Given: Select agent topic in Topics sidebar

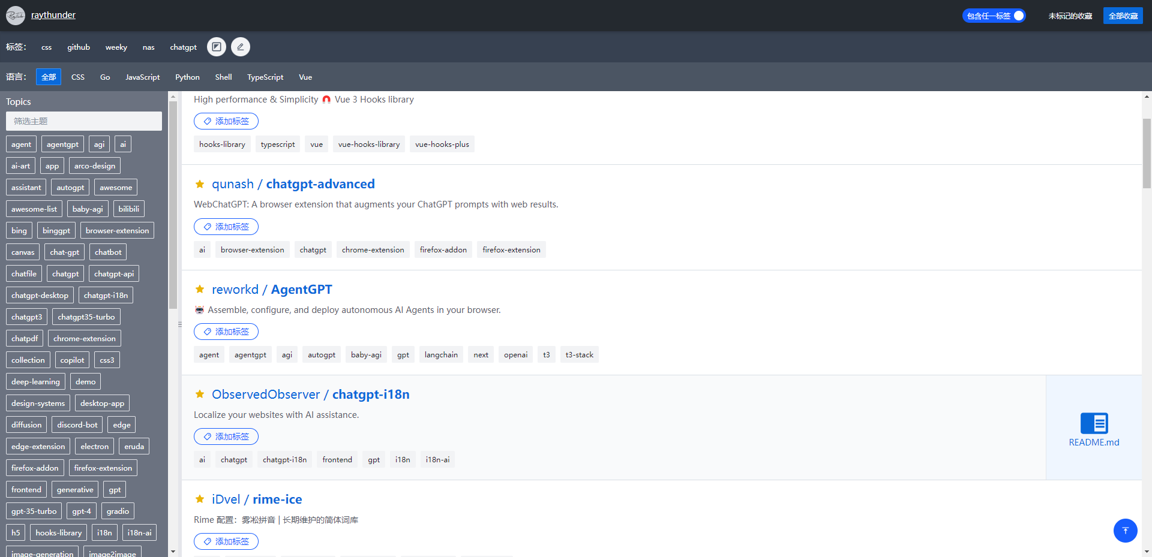Looking at the screenshot, I should (x=21, y=144).
